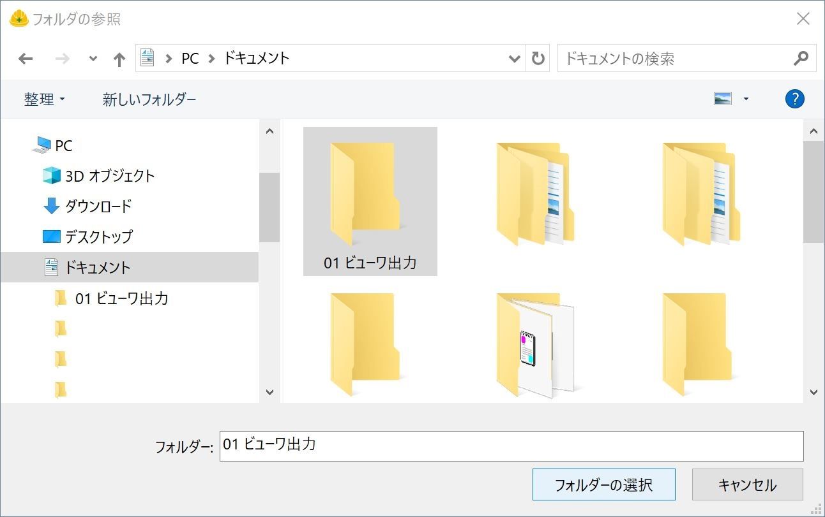Expand address bar history dropdown
Viewport: 825px width, 517px height.
pos(514,59)
